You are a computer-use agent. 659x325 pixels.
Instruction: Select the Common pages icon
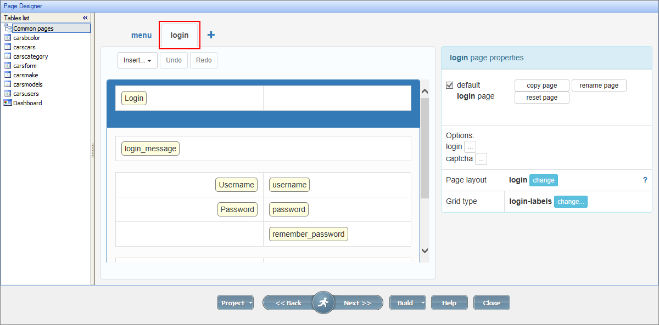pyautogui.click(x=8, y=28)
